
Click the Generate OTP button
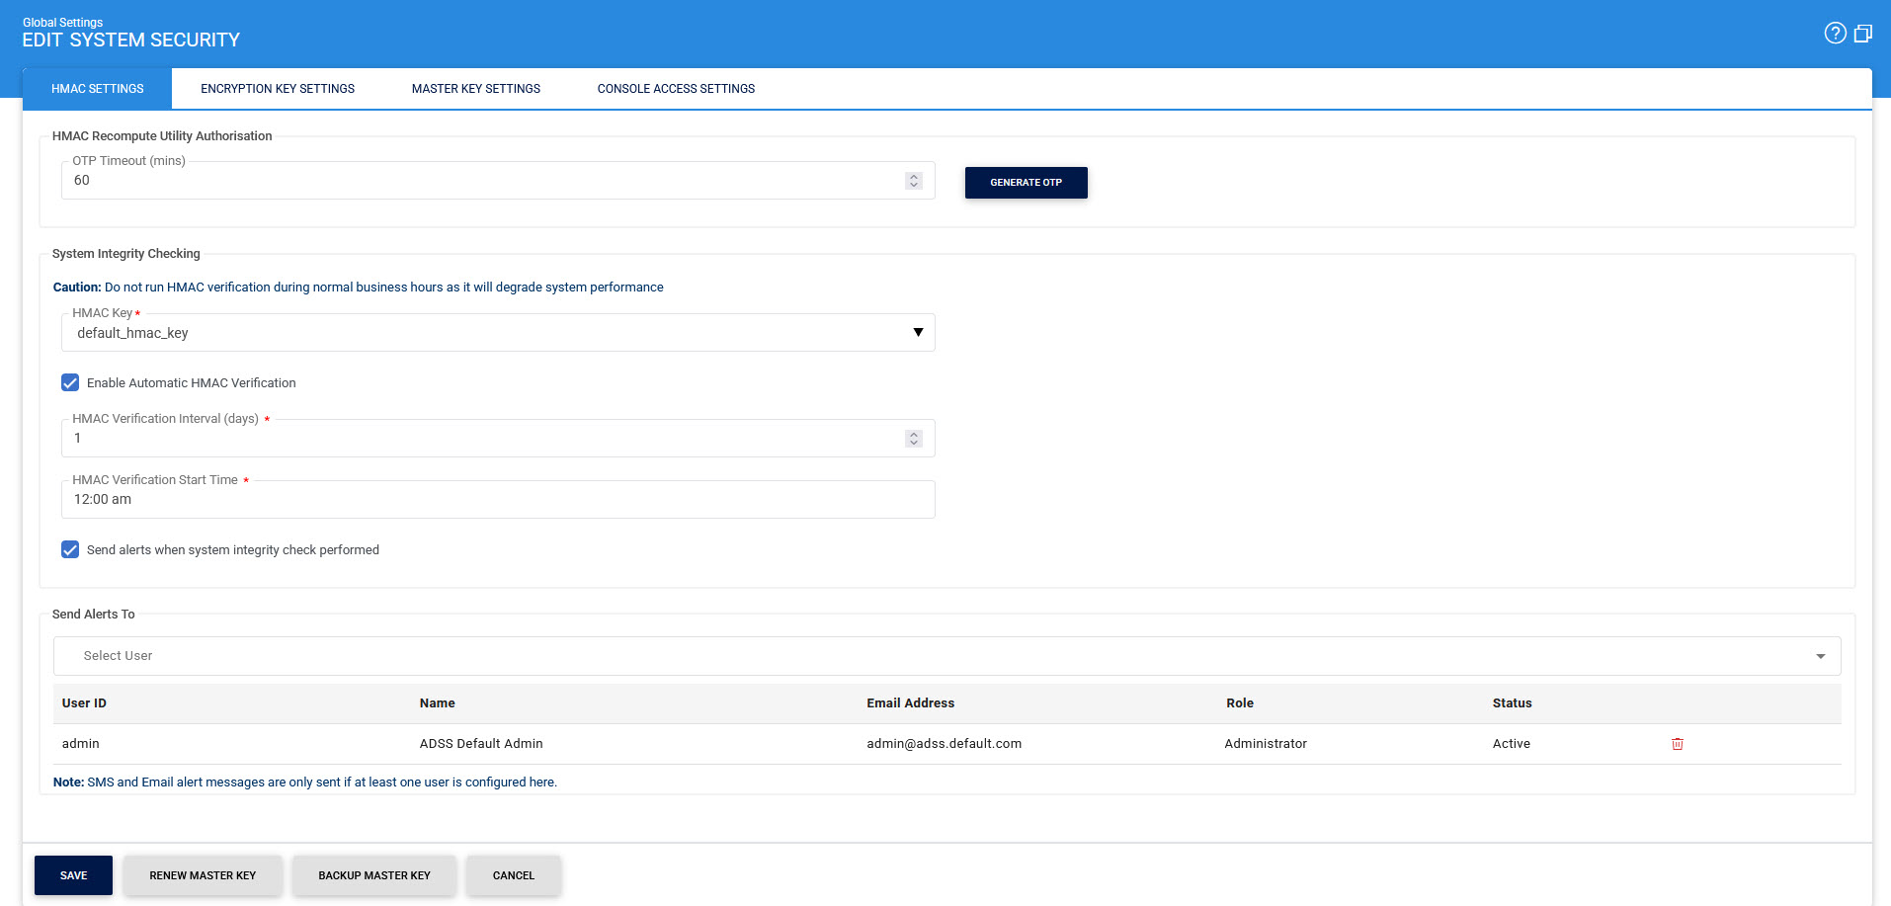click(1026, 183)
